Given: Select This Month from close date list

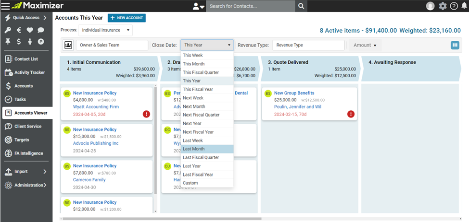Looking at the screenshot, I should (207, 64).
